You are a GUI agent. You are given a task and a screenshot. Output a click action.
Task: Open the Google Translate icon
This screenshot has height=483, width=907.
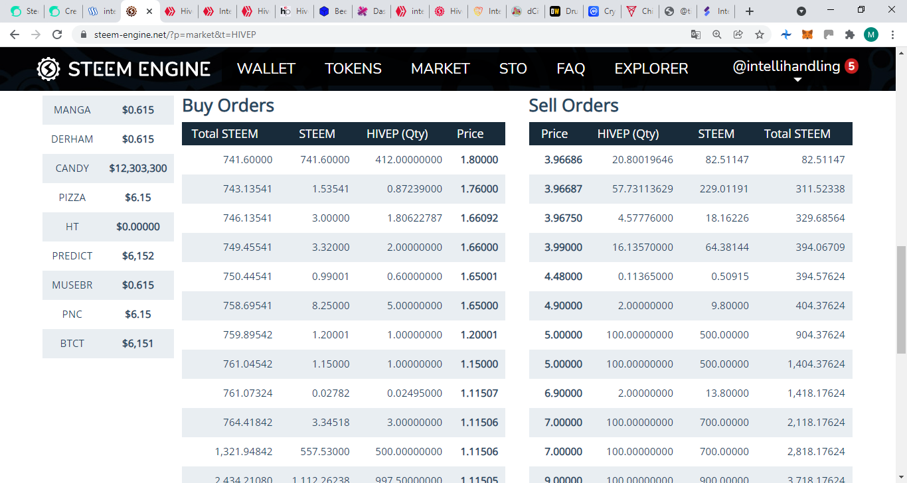696,34
